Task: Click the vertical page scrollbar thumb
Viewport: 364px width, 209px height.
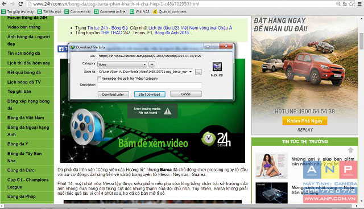Action: (362, 41)
